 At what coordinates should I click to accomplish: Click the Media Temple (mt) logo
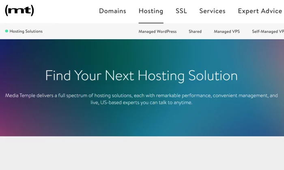[19, 11]
